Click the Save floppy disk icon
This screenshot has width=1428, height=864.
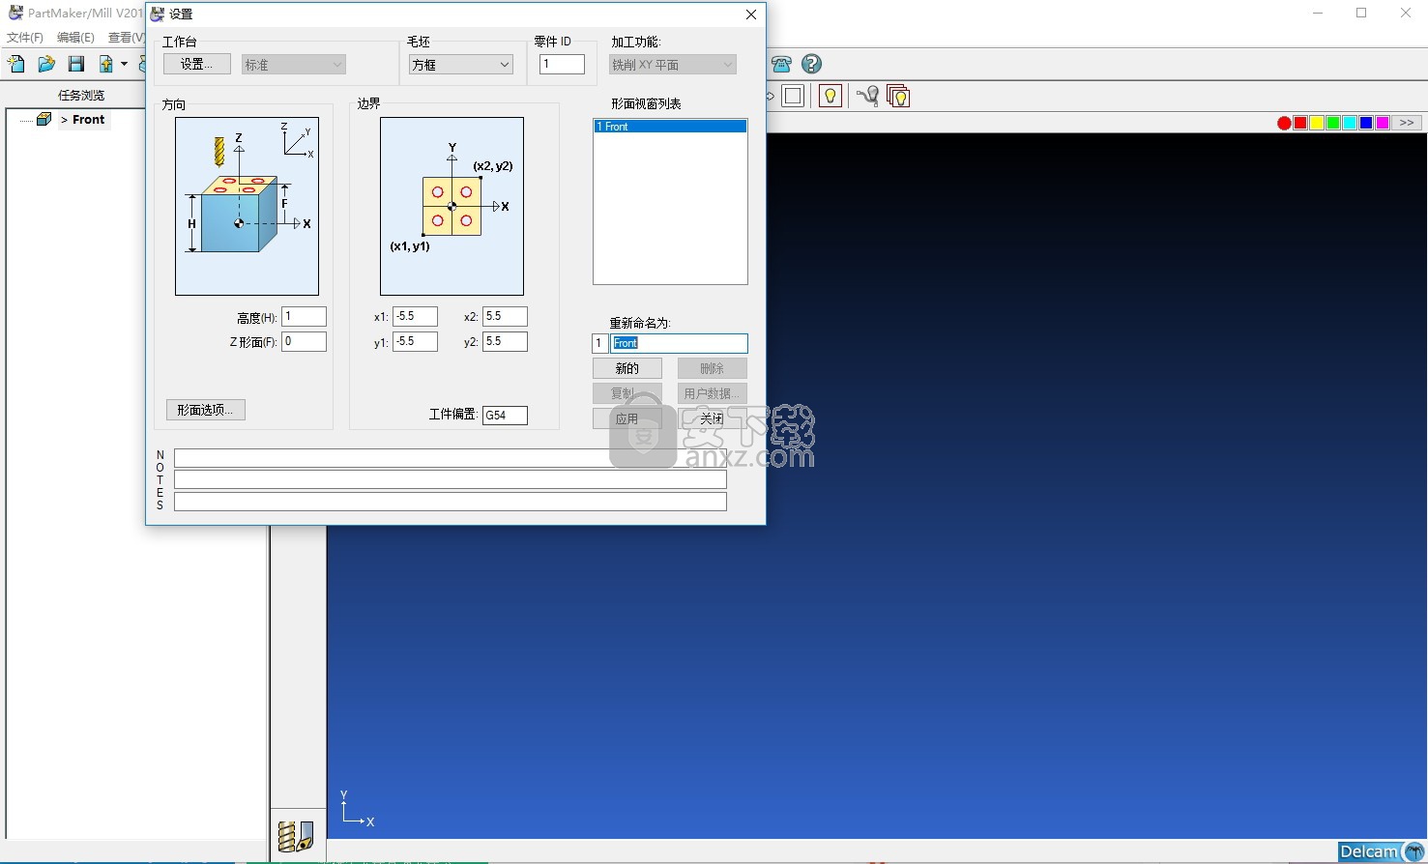pyautogui.click(x=76, y=64)
